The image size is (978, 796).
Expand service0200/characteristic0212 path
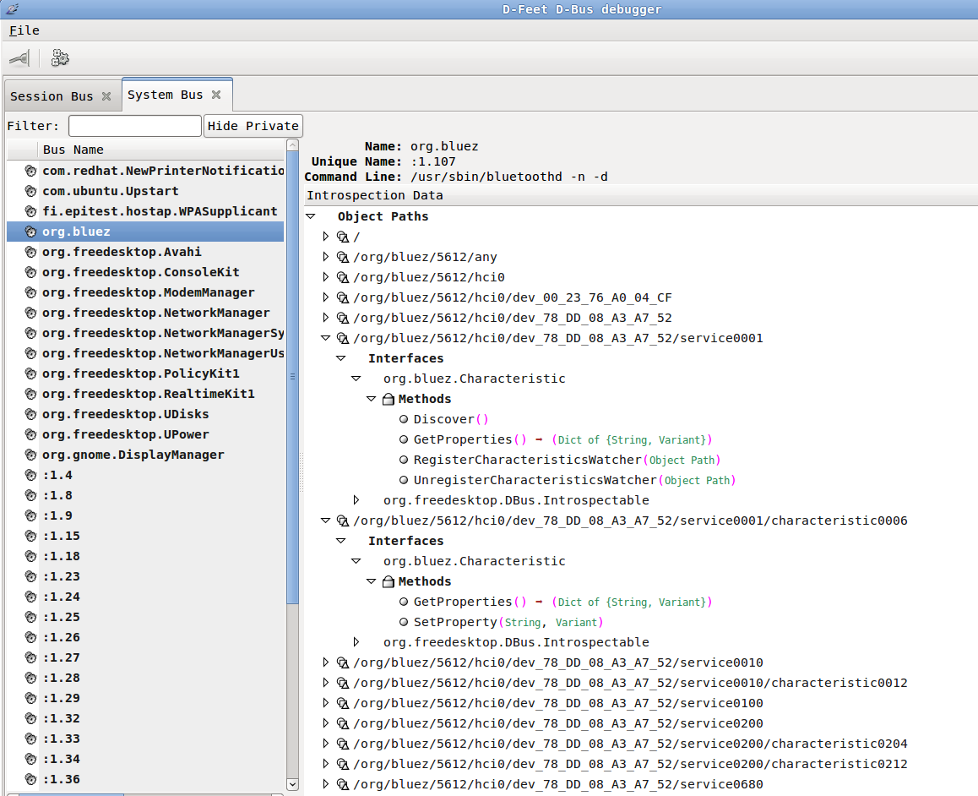[326, 764]
